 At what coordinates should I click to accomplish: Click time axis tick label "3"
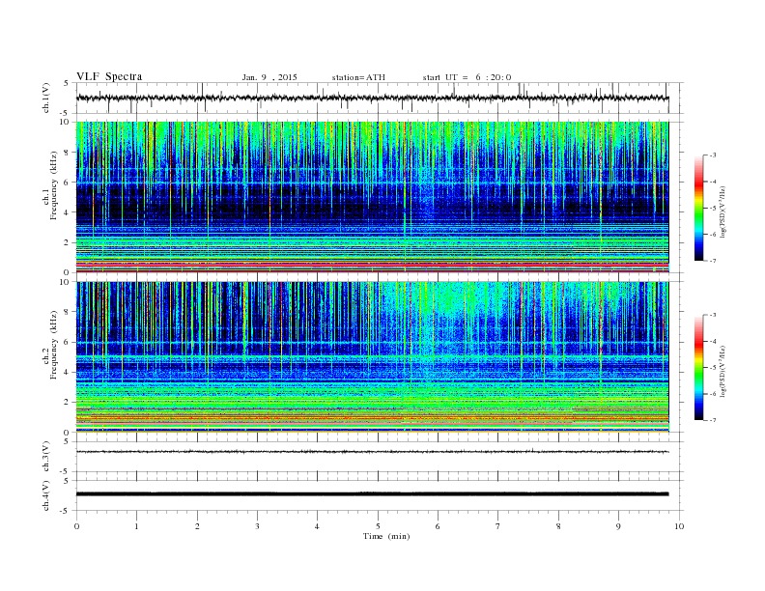pos(258,526)
